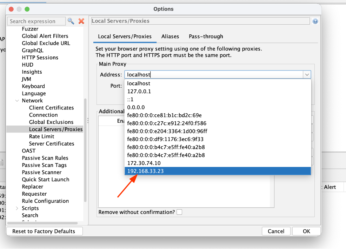Open GraphQL options
The image size is (346, 249).
click(x=33, y=50)
